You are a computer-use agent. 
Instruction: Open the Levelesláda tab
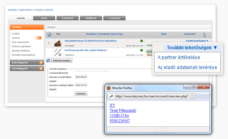tap(114, 18)
